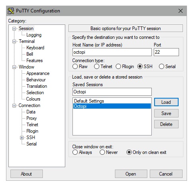Select the Window category
Viewport: 191px width, 186px height.
(26, 67)
